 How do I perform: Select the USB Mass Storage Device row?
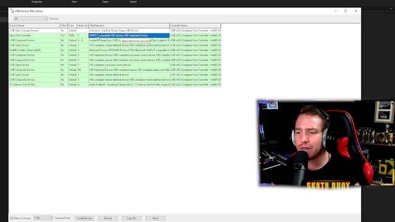115,30
